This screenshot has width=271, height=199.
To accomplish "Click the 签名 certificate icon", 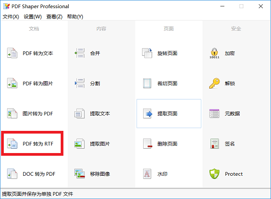I will coord(215,143).
